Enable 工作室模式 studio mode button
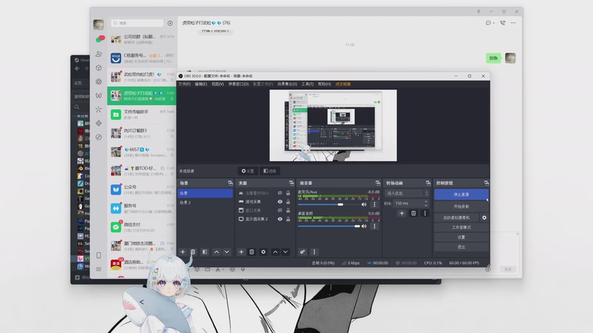This screenshot has width=593, height=333. point(461,227)
